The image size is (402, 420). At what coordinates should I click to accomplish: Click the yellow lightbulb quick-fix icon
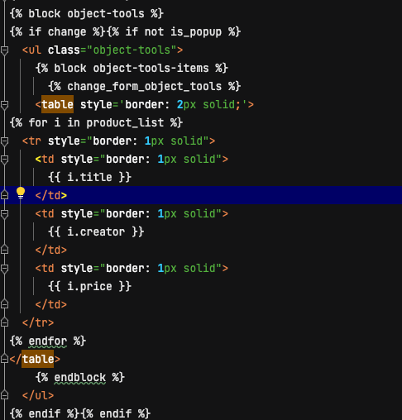click(21, 193)
